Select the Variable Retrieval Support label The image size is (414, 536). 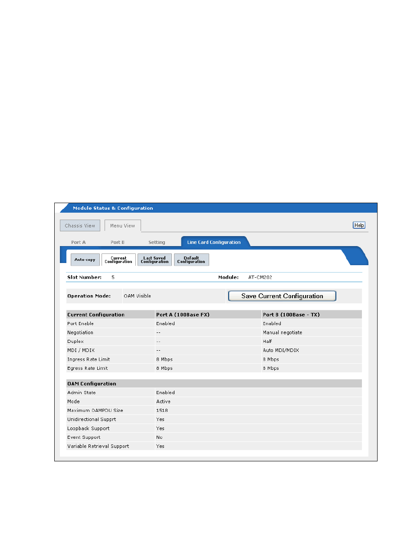click(x=98, y=446)
